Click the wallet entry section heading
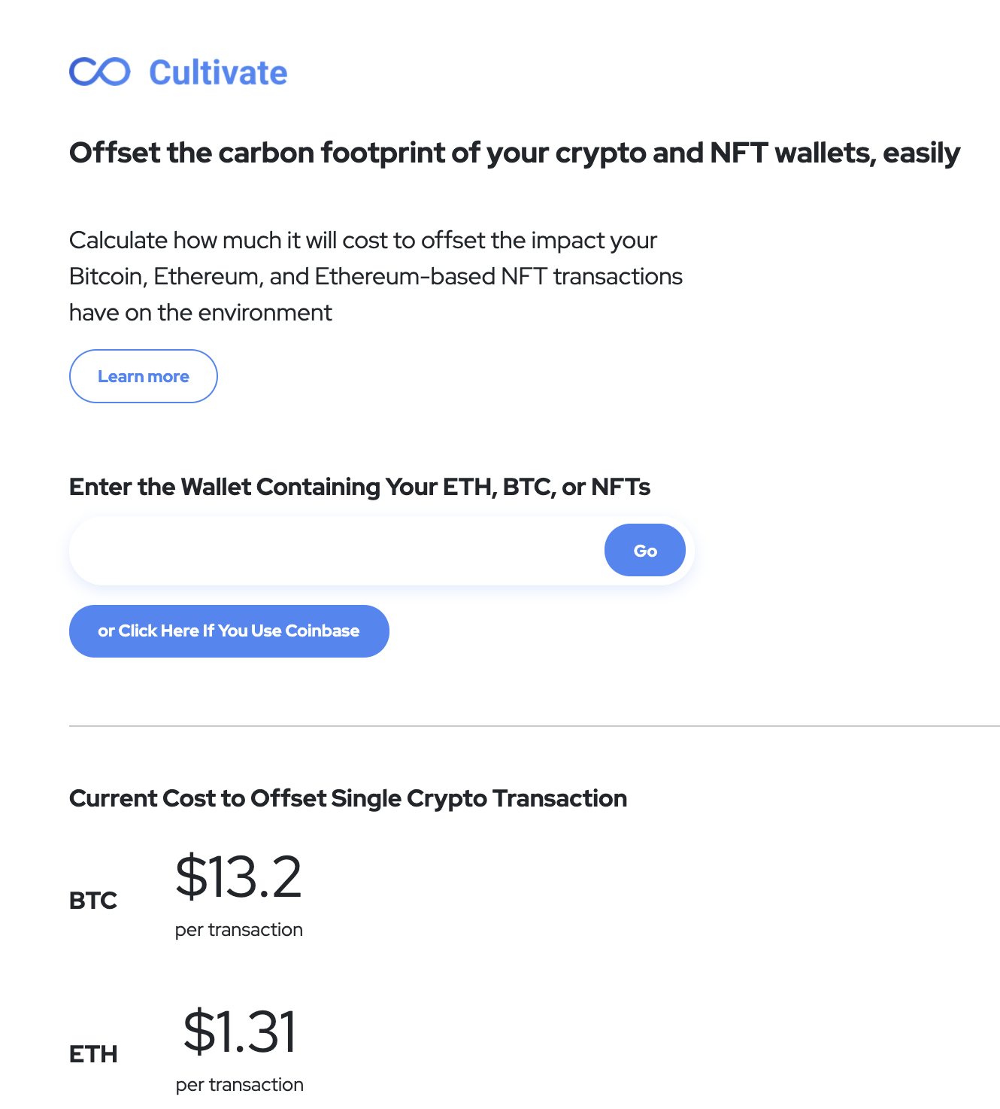 360,487
